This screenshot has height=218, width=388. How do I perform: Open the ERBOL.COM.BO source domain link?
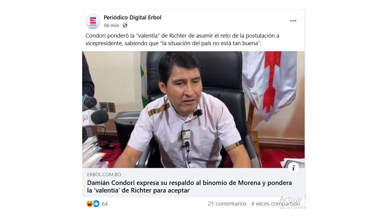coord(104,174)
